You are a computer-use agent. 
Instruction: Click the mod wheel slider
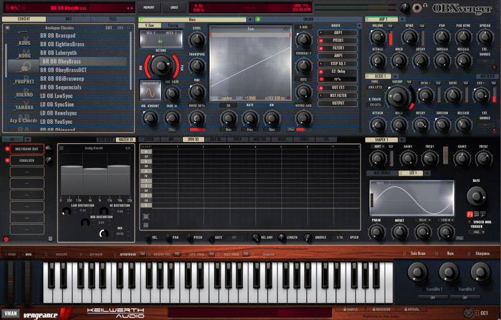pyautogui.click(x=28, y=281)
